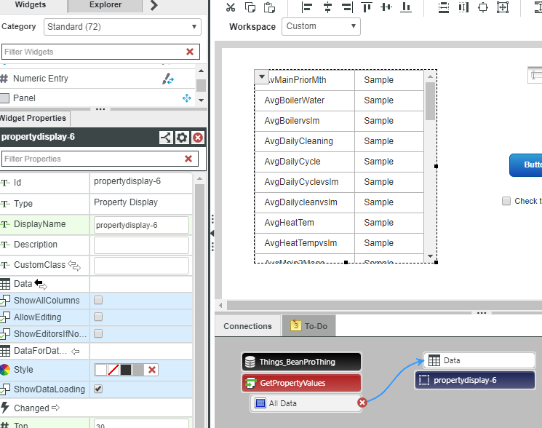Screen dimensions: 542x428
Task: Click the CustomClass input field
Action: click(x=141, y=266)
